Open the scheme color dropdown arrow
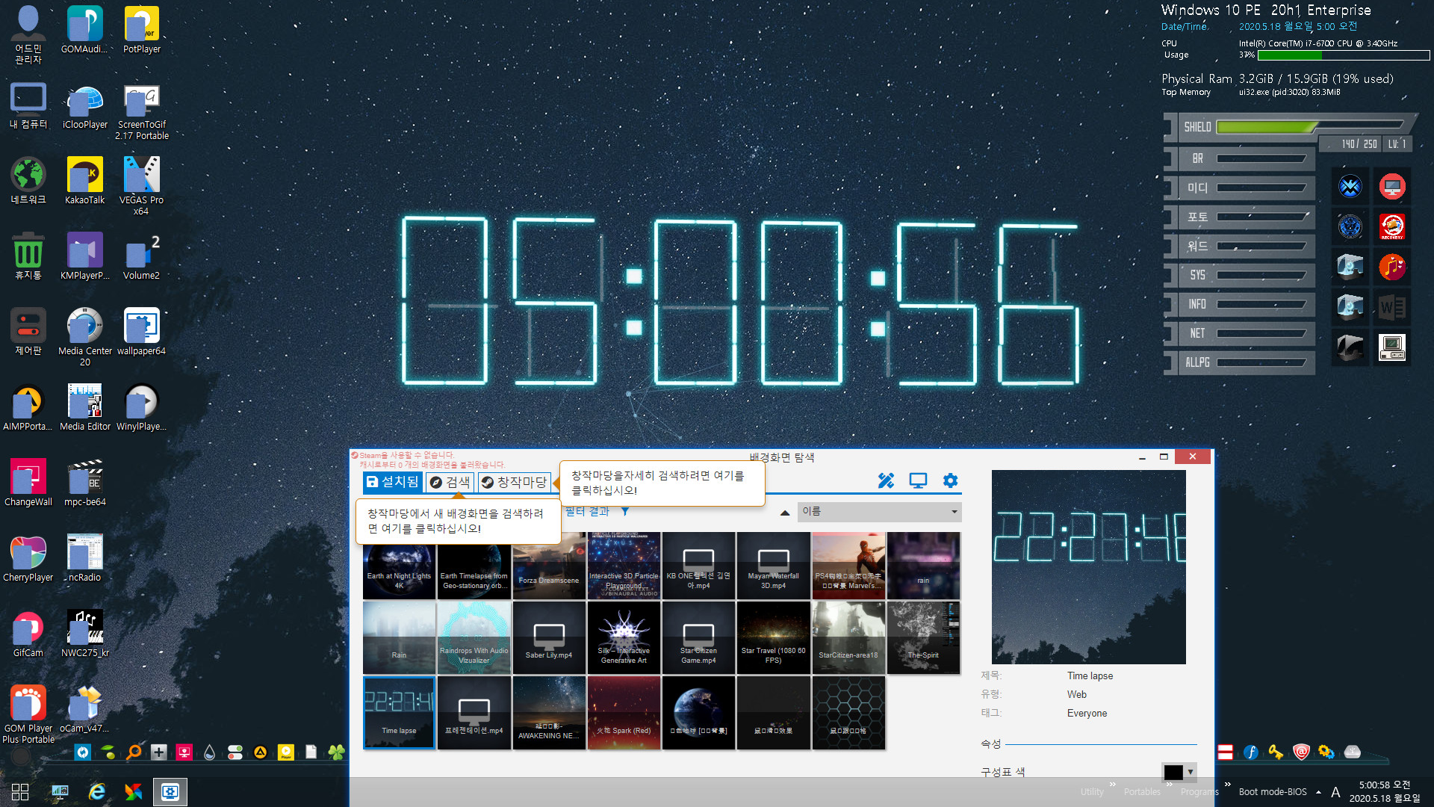This screenshot has width=1434, height=807. coord(1190,772)
